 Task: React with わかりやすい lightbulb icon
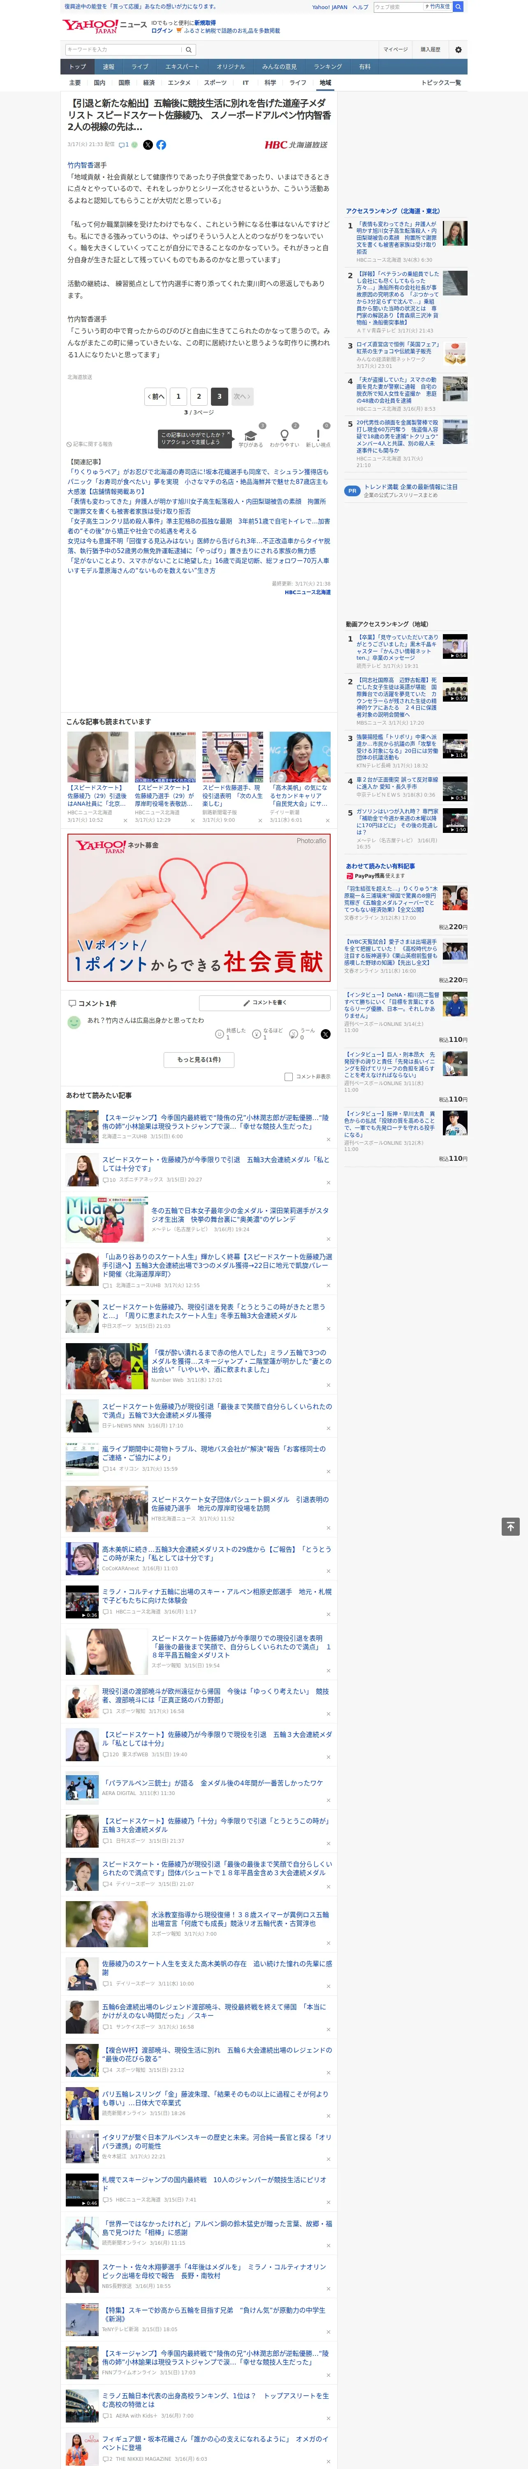coord(284,435)
